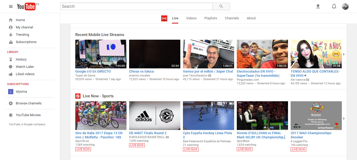This screenshot has height=160, width=357.
Task: Open Cpto España Hockey Linea link
Action: click(x=208, y=135)
